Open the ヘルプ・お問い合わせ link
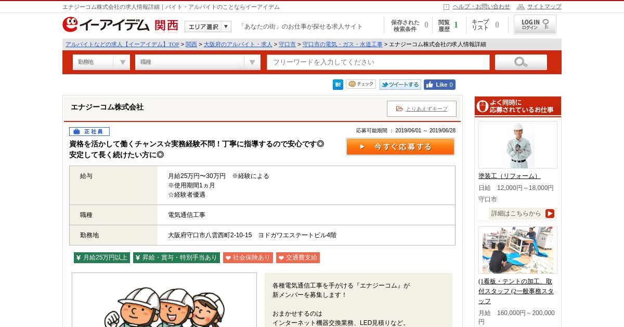The height and width of the screenshot is (327, 624). point(481,7)
